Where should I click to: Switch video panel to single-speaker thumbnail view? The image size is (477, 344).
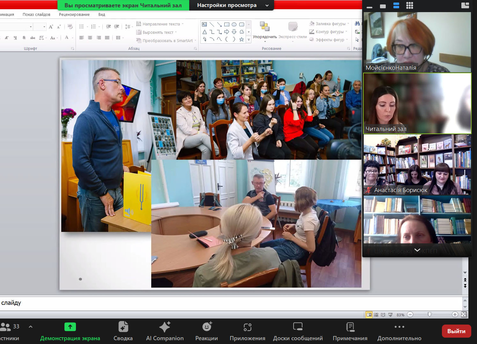point(383,6)
